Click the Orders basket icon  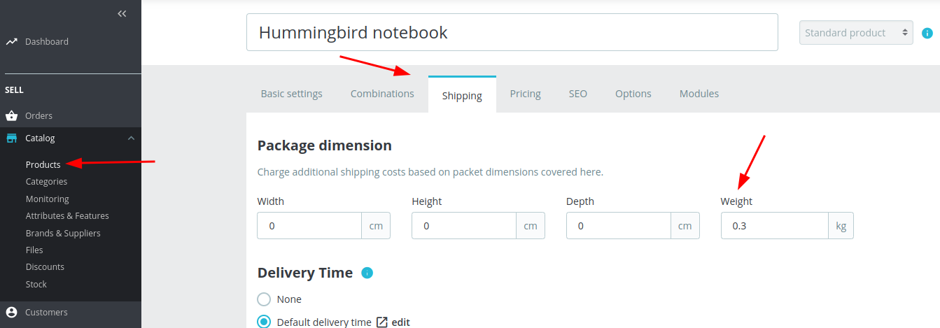(11, 116)
